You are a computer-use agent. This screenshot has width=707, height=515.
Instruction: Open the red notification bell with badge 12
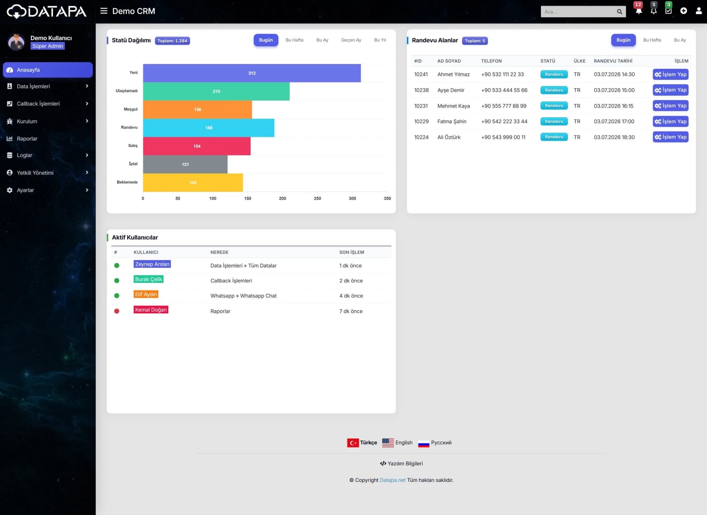pyautogui.click(x=639, y=11)
